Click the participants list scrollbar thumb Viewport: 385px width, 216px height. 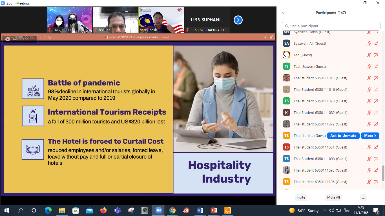click(x=383, y=173)
